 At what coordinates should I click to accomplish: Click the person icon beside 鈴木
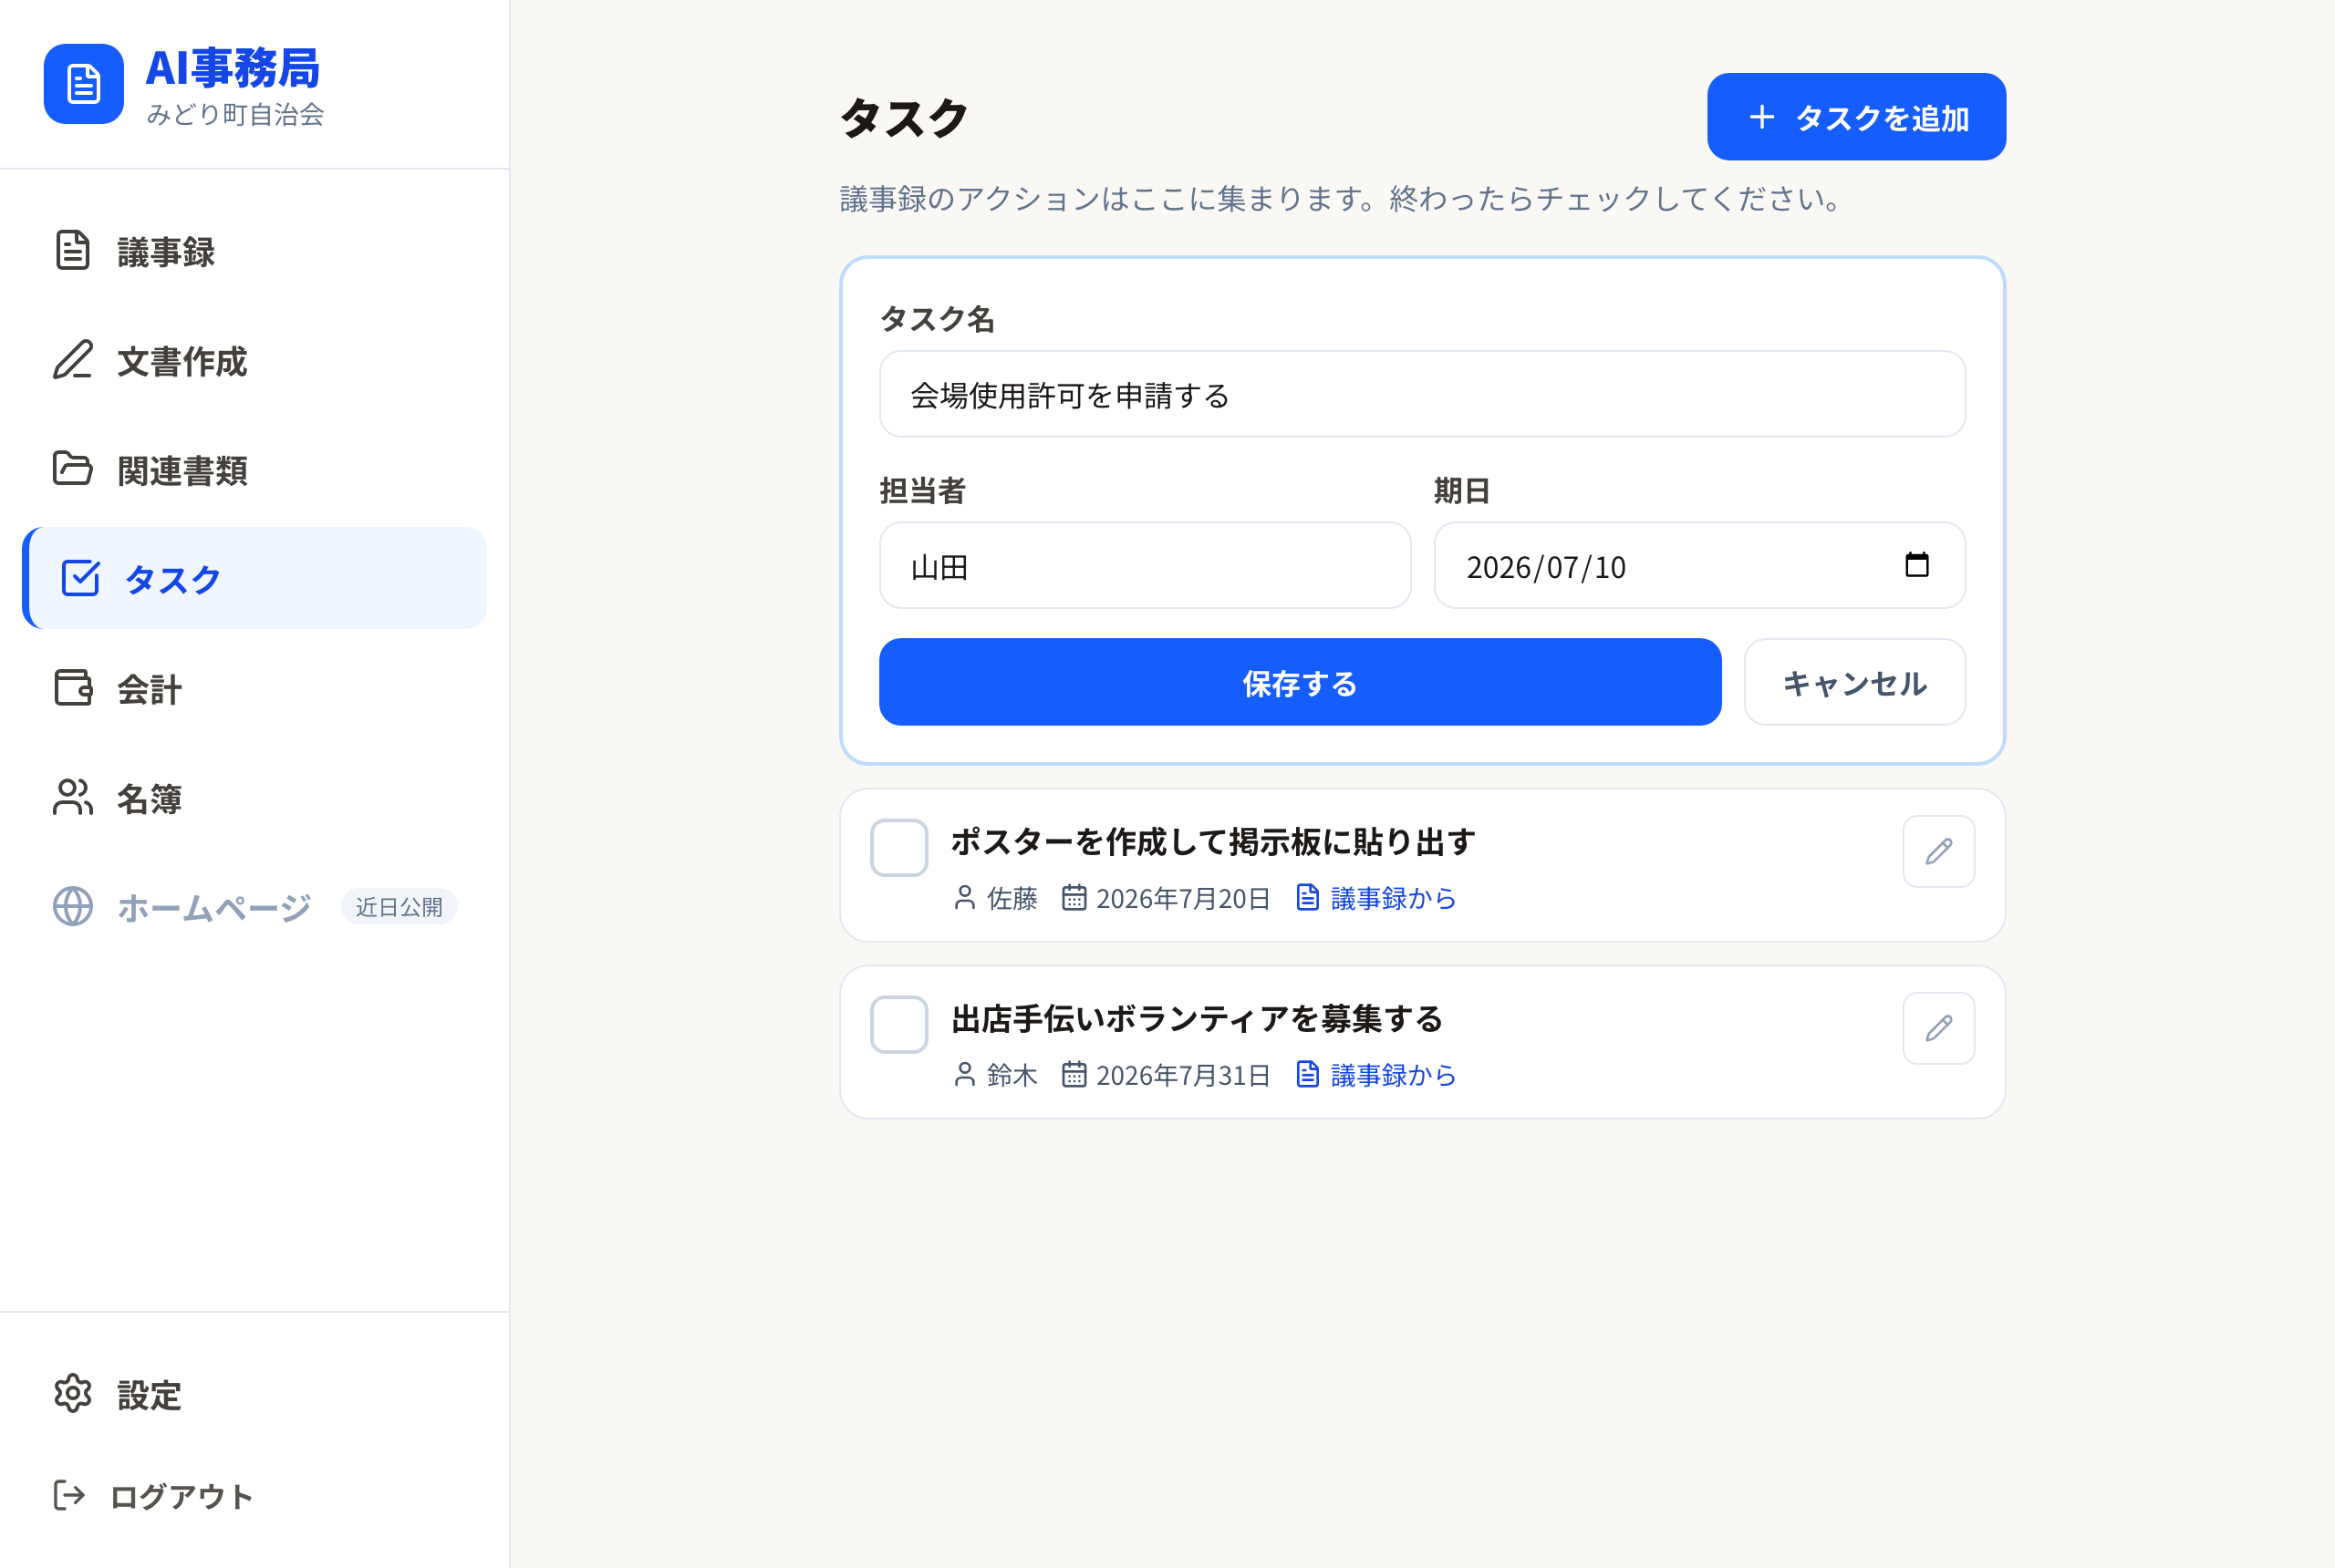click(964, 1075)
